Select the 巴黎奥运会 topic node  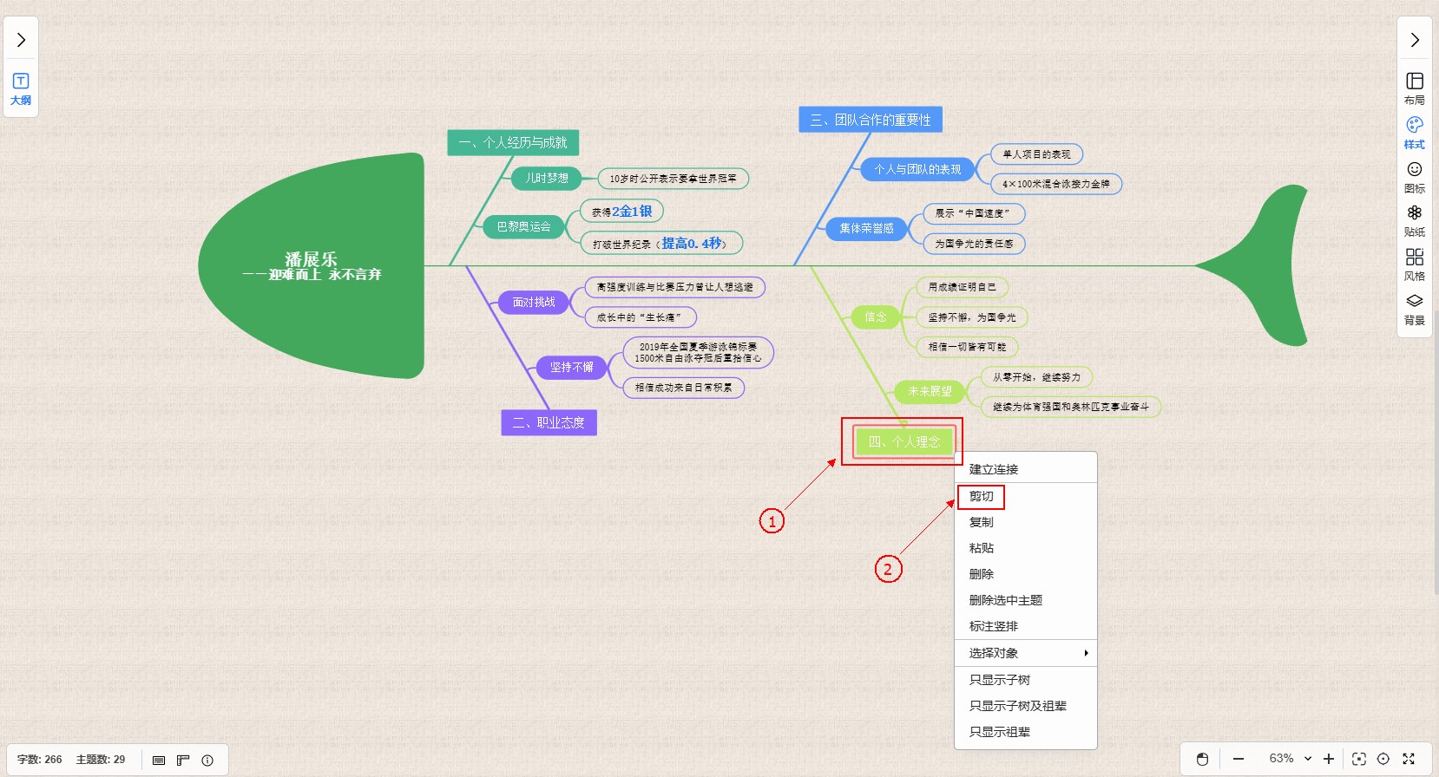coord(523,226)
